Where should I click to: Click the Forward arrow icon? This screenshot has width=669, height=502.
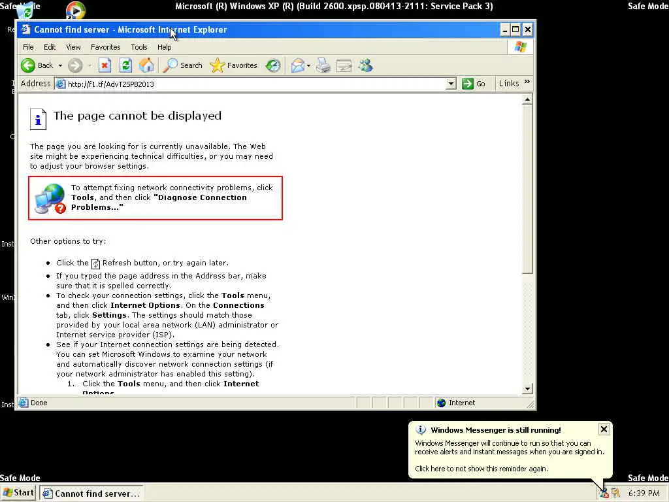(75, 65)
